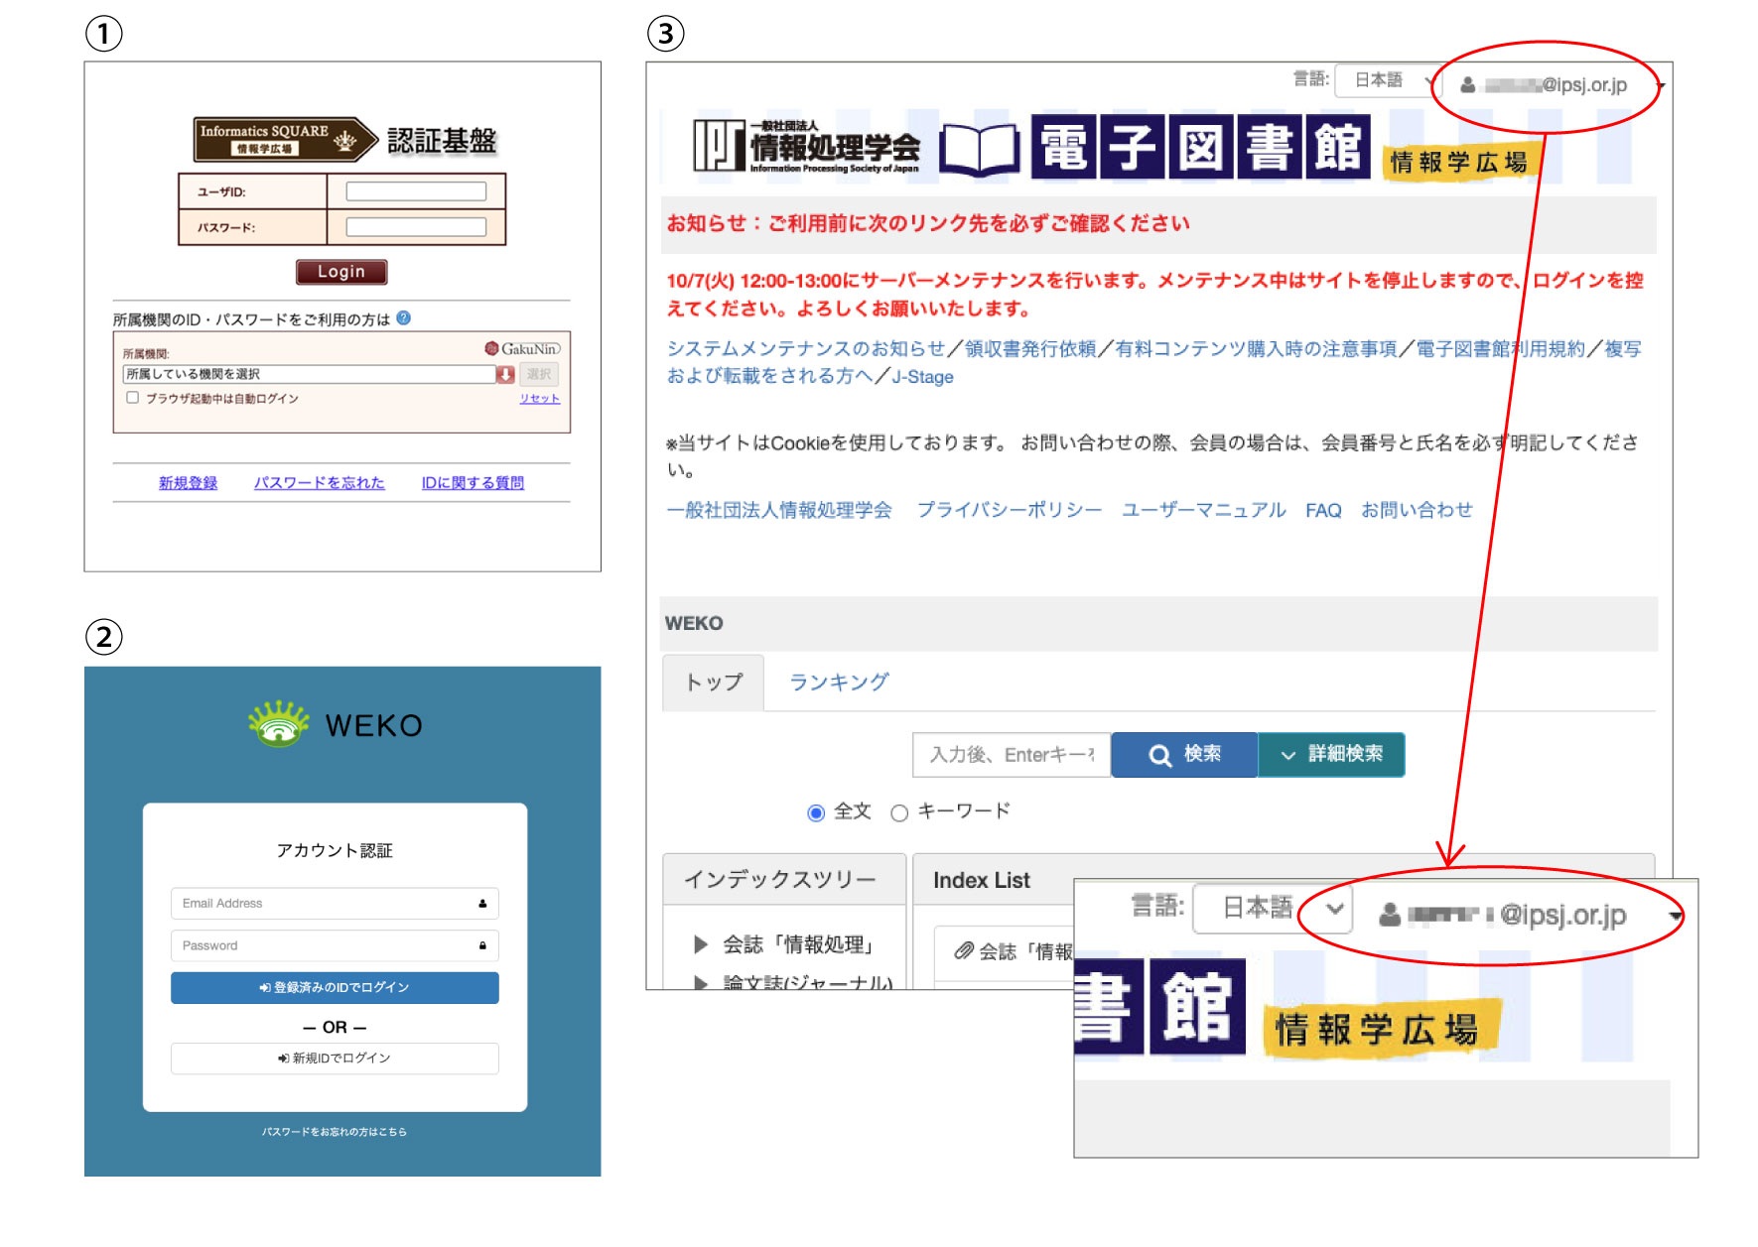Click the GakuNin logo
The image size is (1758, 1247).
(x=522, y=349)
